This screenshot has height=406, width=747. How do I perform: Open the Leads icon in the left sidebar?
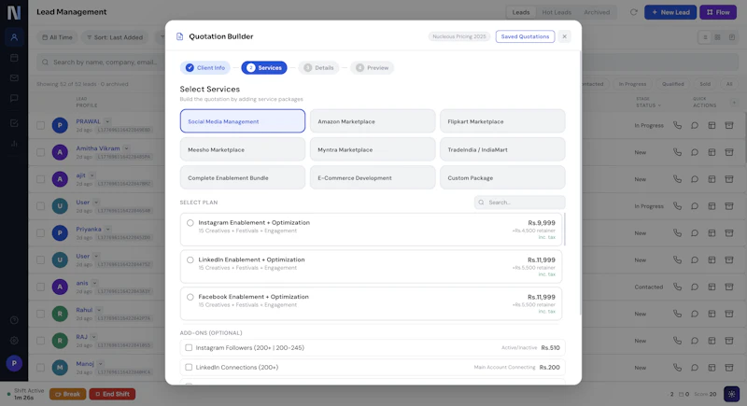pyautogui.click(x=14, y=37)
